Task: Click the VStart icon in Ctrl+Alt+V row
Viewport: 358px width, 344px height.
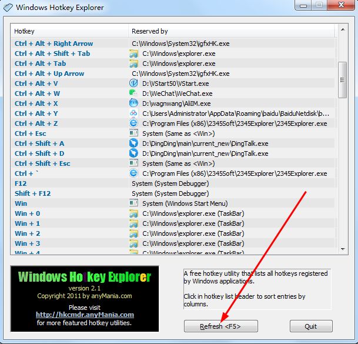Action: tap(133, 83)
